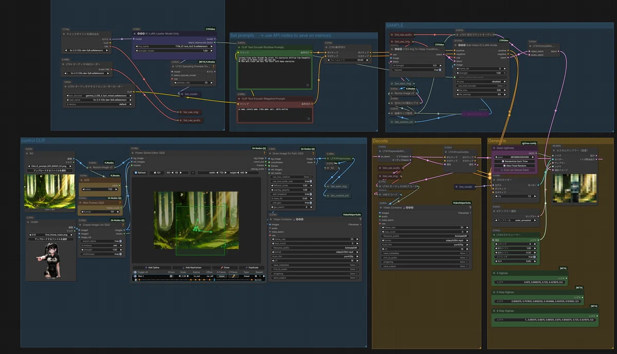617x354 pixels.
Task: Open the format dropdown in control CLIP Video Combine
Action: 315,252
